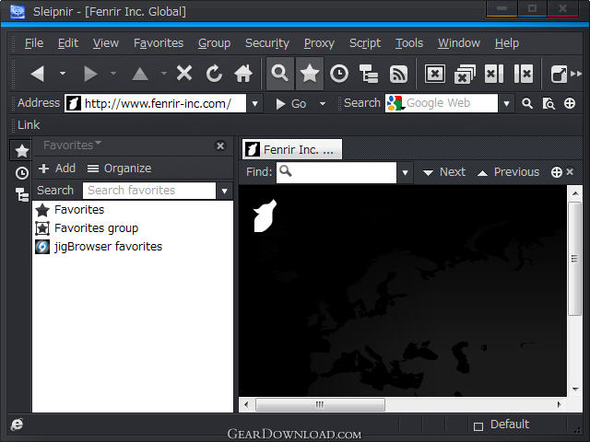Reload the page with the Refresh icon
Screen dimensions: 590x442
214,74
